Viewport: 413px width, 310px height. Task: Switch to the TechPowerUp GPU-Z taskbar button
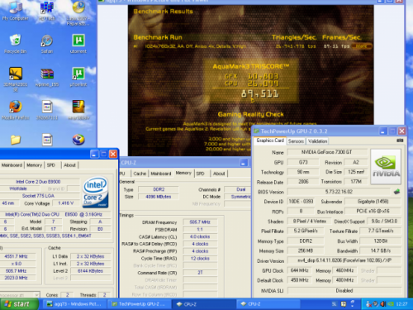click(x=140, y=304)
